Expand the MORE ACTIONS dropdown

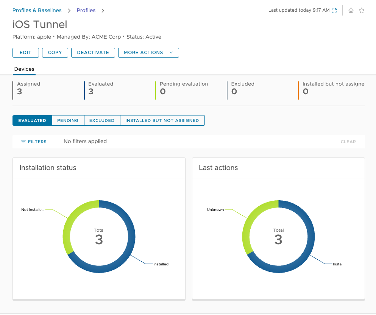tap(148, 53)
